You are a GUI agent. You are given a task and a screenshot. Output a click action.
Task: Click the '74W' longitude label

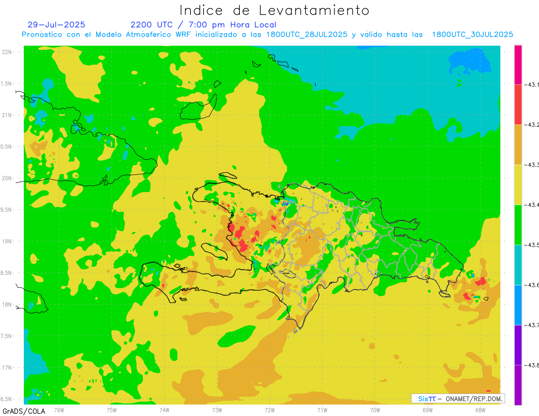(164, 410)
